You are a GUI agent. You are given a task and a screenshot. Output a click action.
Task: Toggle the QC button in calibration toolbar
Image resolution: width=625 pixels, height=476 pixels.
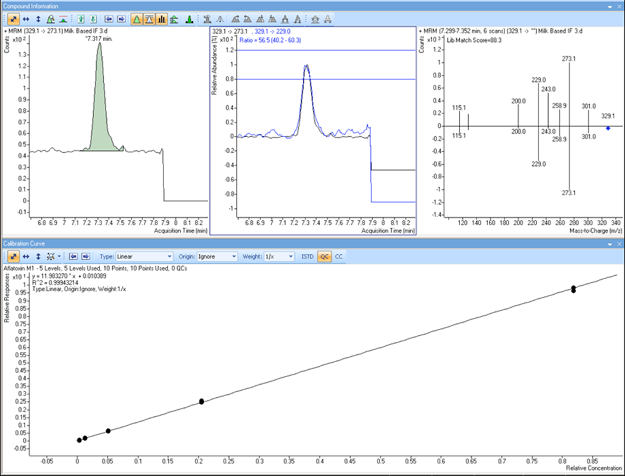pyautogui.click(x=324, y=256)
